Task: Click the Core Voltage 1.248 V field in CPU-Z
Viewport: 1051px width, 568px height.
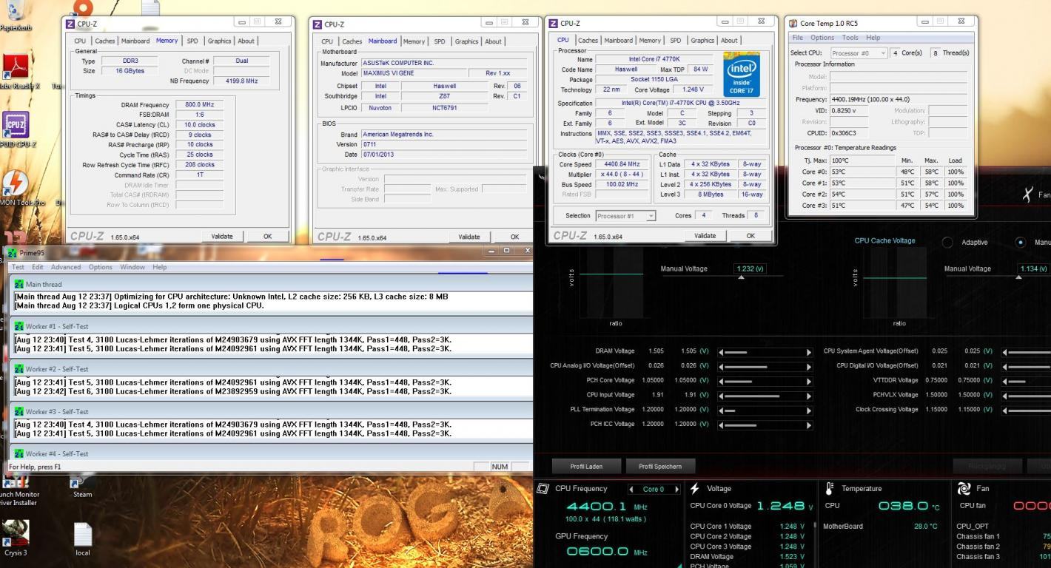Action: click(694, 89)
